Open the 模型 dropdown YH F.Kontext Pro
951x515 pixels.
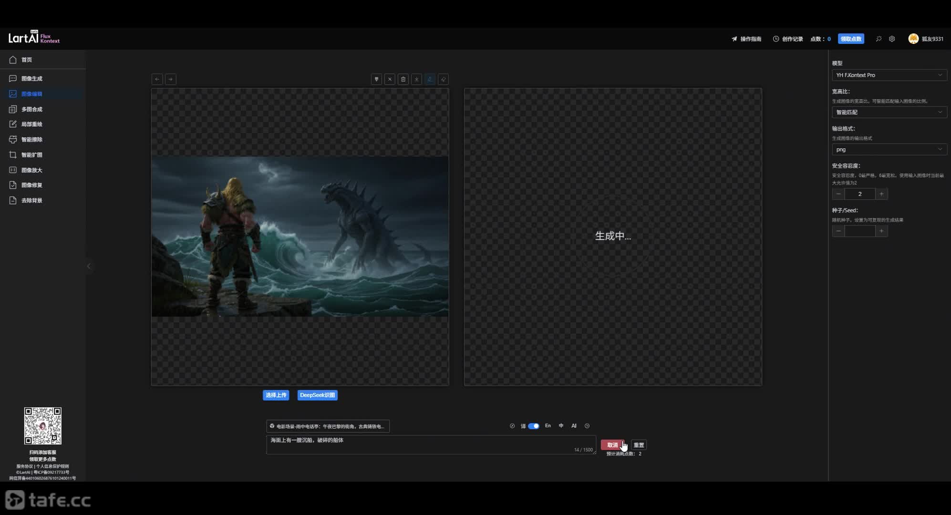[889, 75]
